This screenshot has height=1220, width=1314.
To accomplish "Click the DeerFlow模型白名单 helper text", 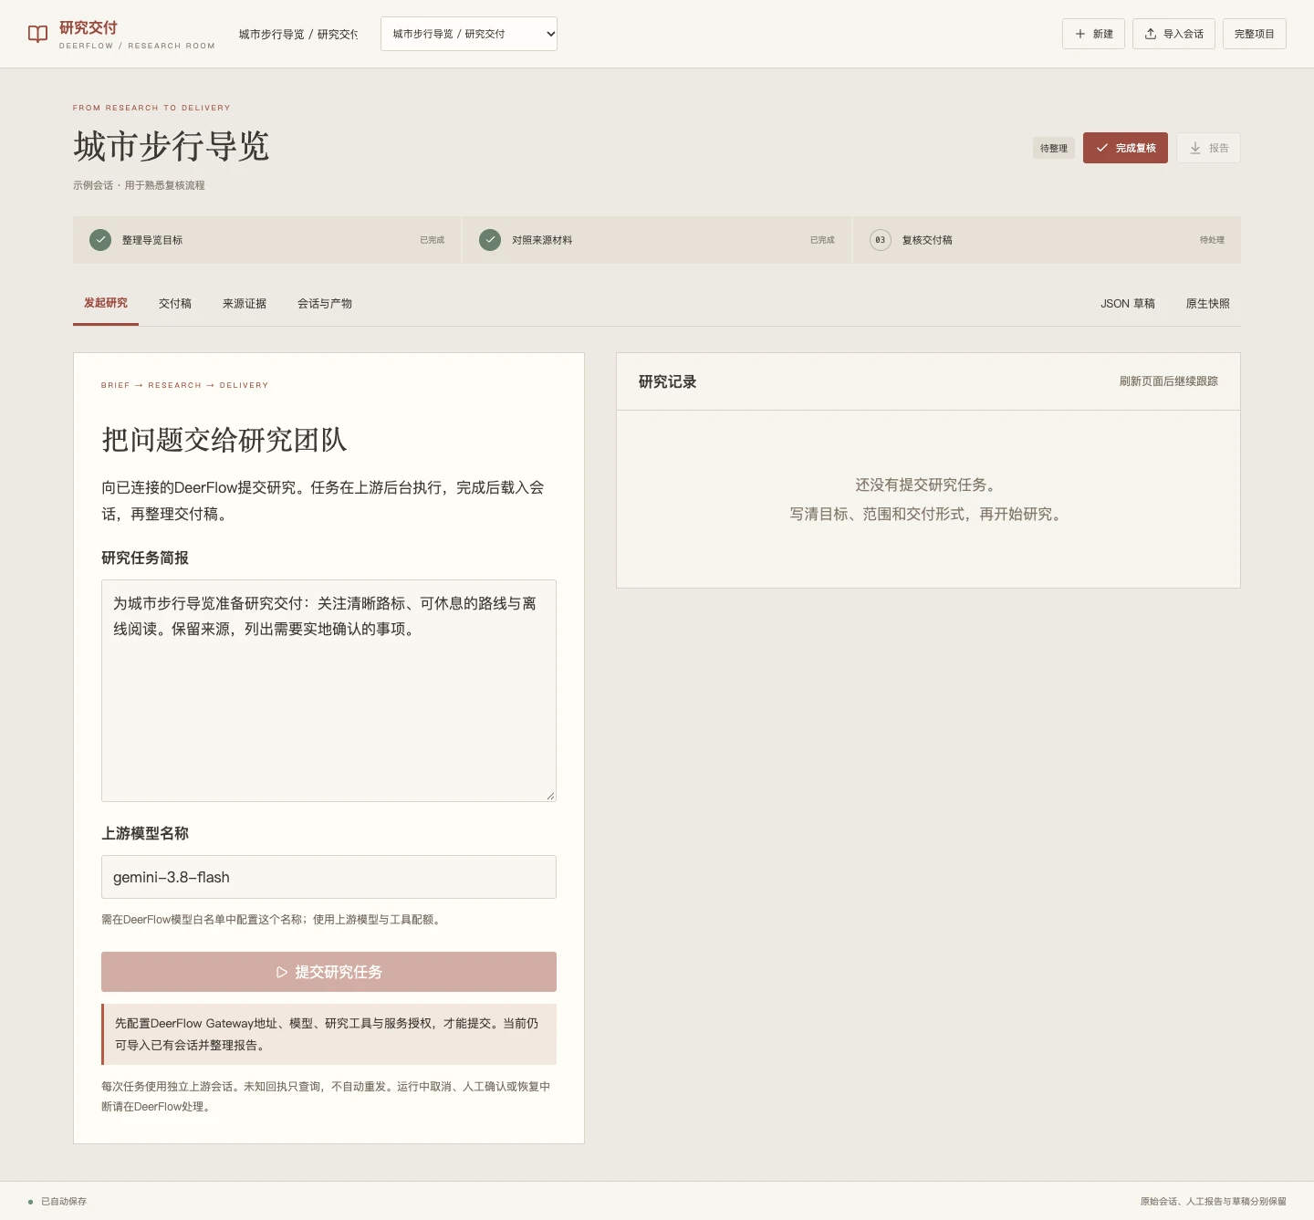I will click(273, 920).
